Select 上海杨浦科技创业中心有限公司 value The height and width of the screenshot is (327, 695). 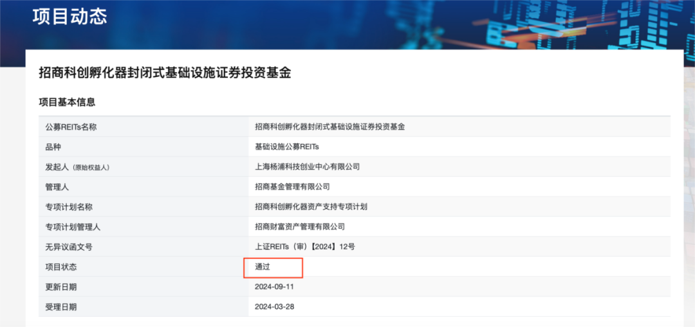[307, 167]
